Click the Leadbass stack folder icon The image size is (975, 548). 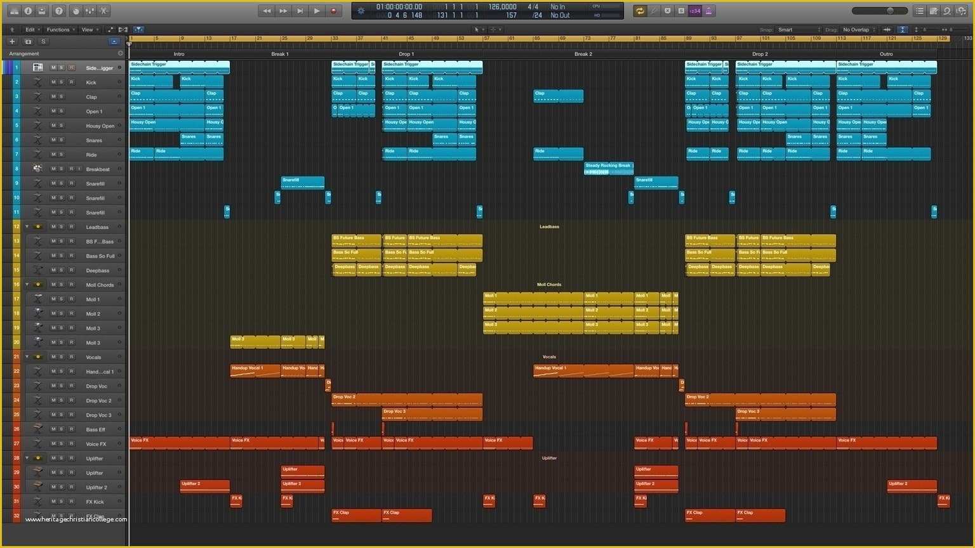(x=38, y=226)
